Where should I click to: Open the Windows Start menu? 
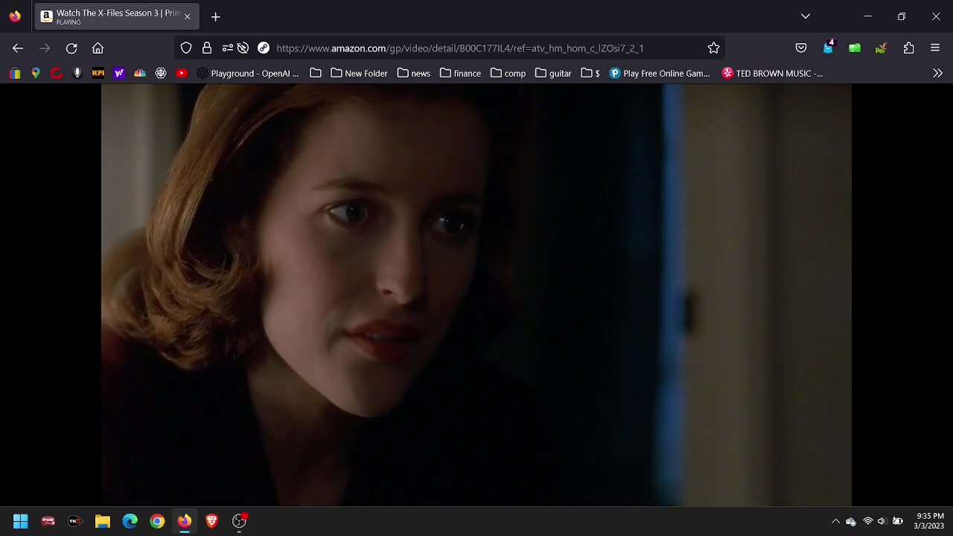20,521
